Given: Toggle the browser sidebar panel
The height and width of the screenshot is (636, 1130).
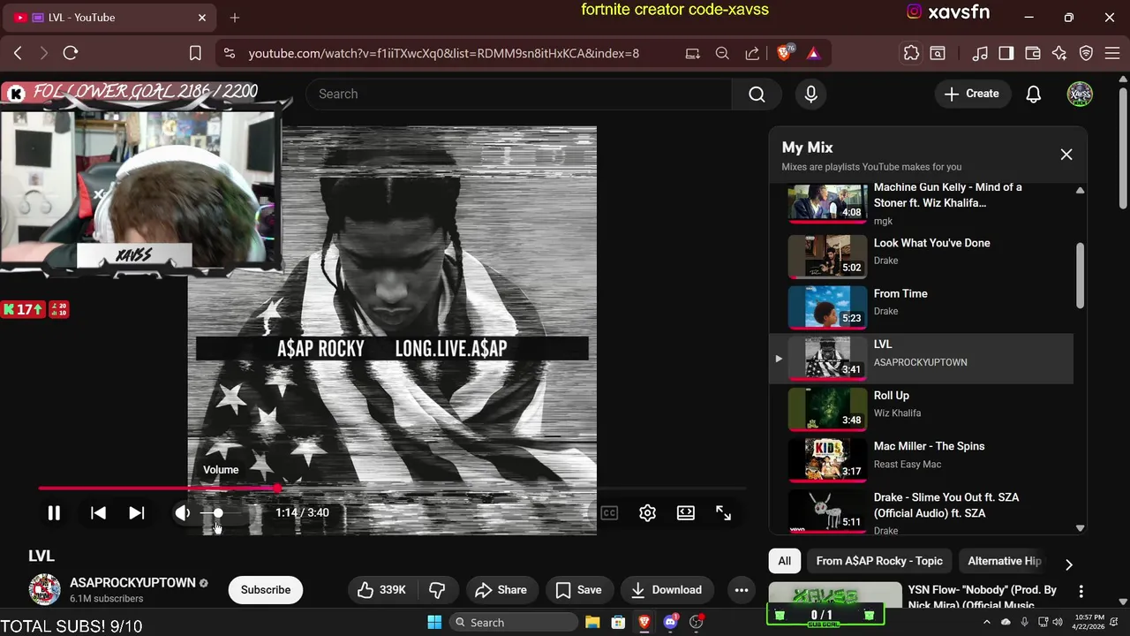Looking at the screenshot, I should (1006, 53).
